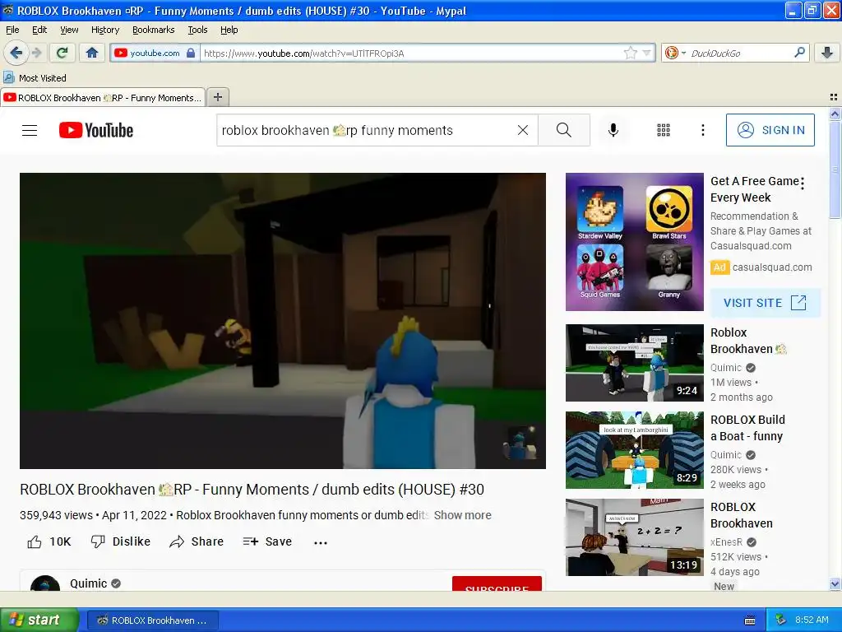Open the xEnesR channel name
The height and width of the screenshot is (632, 842).
click(727, 541)
